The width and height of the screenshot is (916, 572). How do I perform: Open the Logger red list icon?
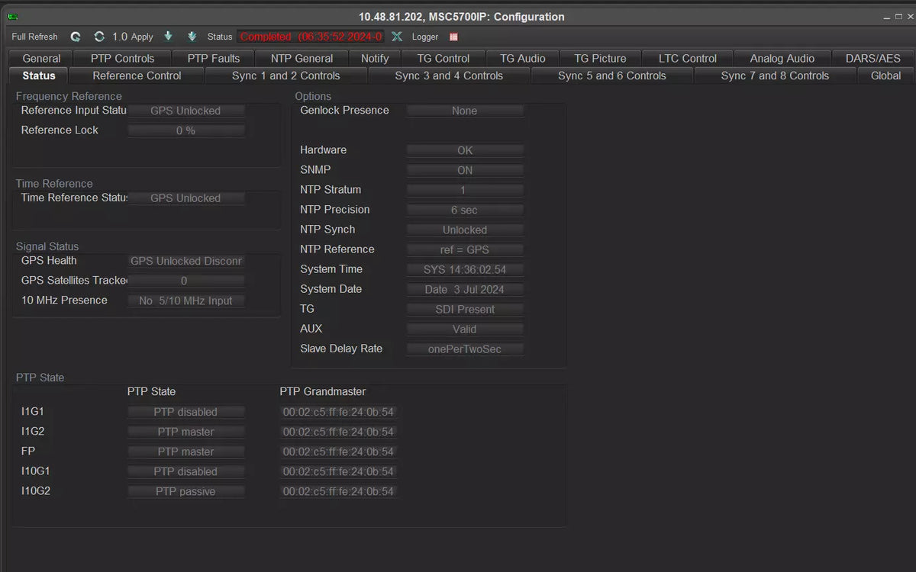[x=453, y=37]
